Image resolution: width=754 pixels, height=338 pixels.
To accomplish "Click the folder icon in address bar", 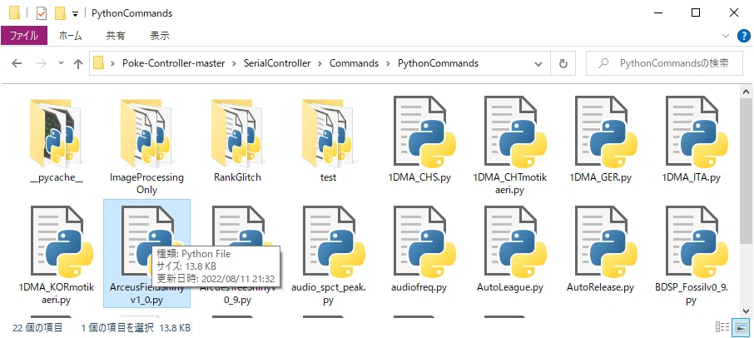I will (98, 63).
